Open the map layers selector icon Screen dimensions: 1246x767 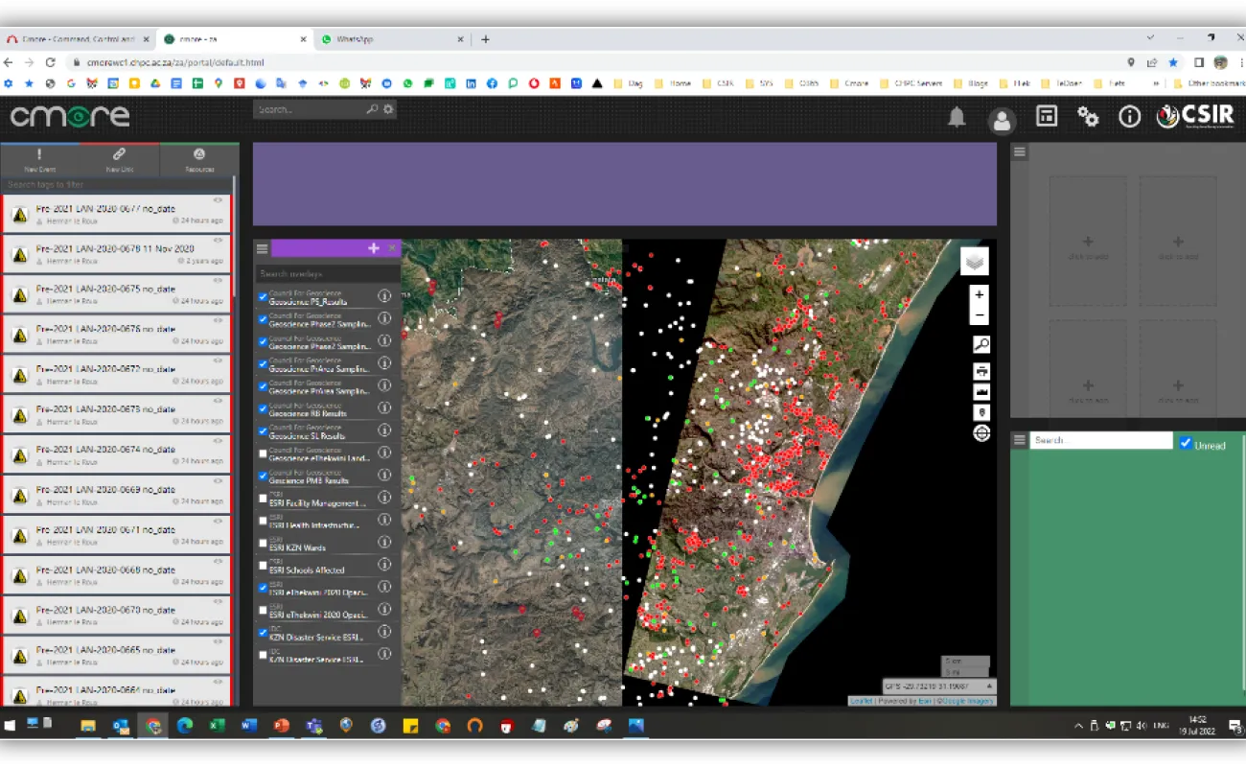[974, 261]
